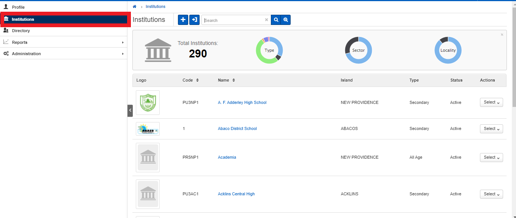The image size is (516, 218).
Task: Sort table by Code column
Action: [191, 80]
